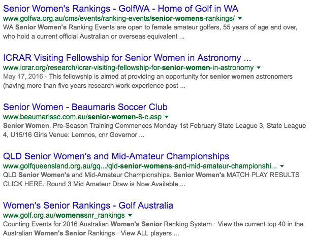Click the icrar.org green URL text
The image size is (315, 240).
pyautogui.click(x=129, y=67)
